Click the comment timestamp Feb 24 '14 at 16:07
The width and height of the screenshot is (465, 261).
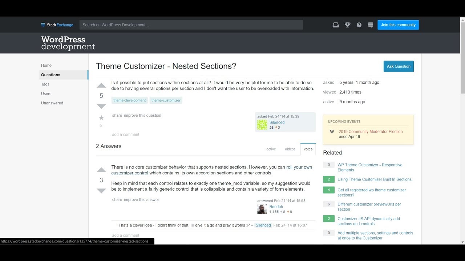pos(290,225)
